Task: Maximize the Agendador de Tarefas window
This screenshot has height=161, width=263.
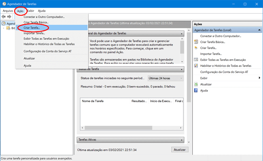Action: click(245, 4)
